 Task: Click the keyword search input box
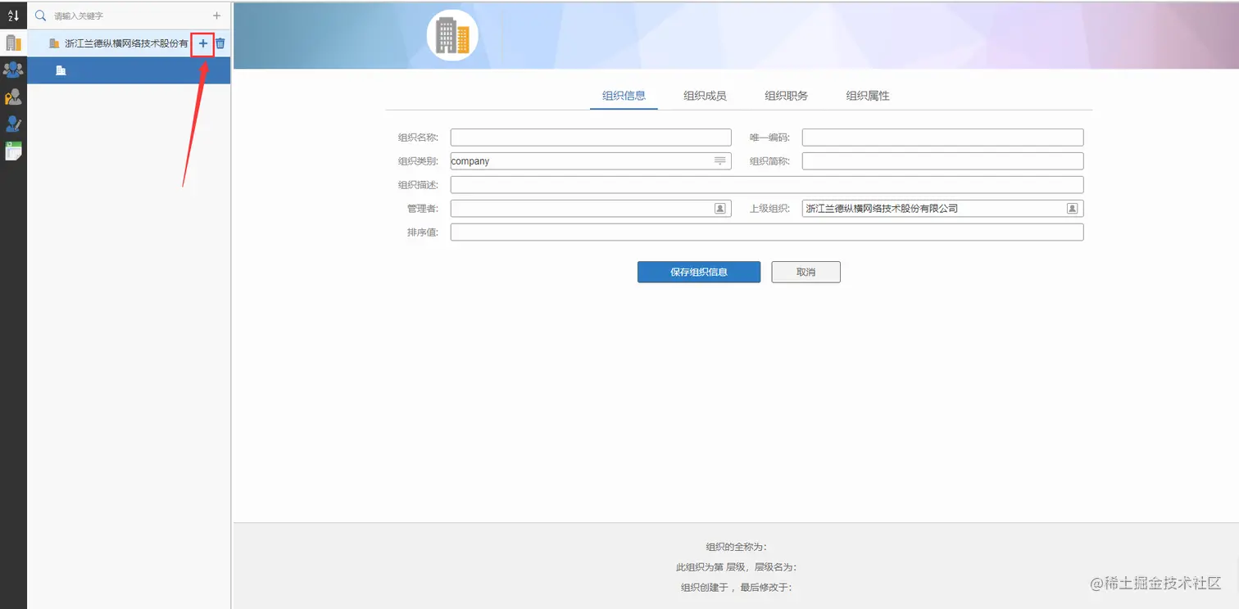(130, 16)
